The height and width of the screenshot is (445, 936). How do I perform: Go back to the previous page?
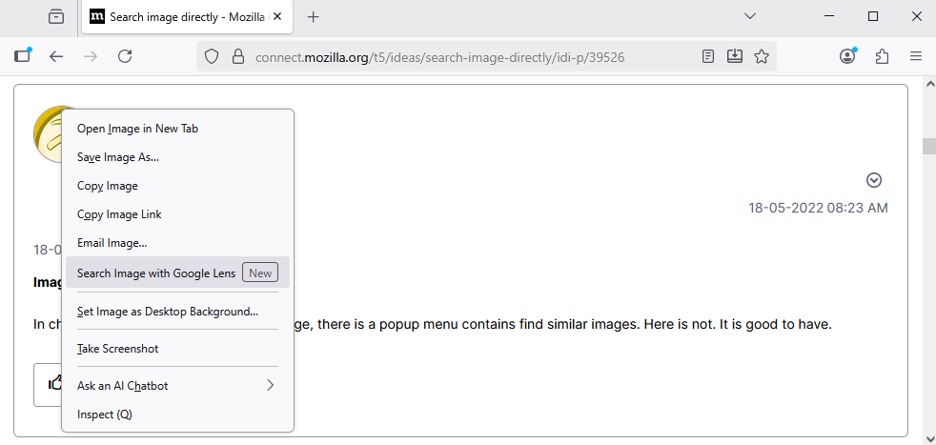click(x=56, y=56)
